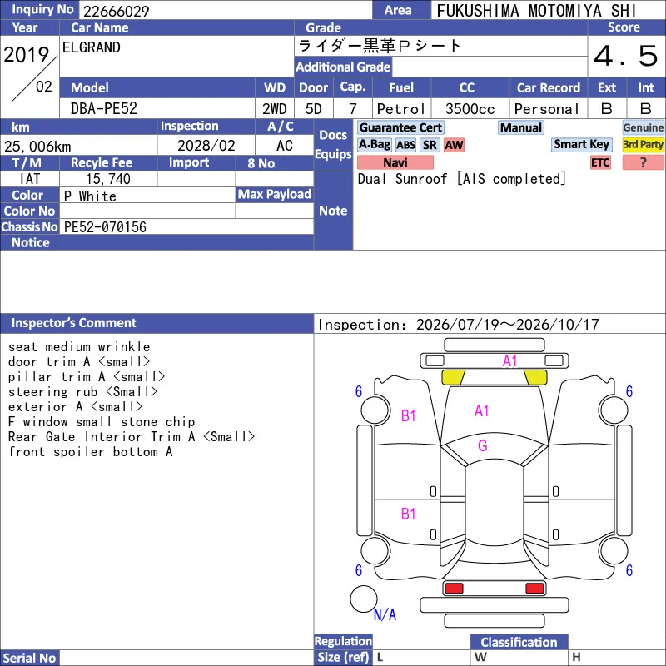Click the red ETC badge

[x=600, y=162]
